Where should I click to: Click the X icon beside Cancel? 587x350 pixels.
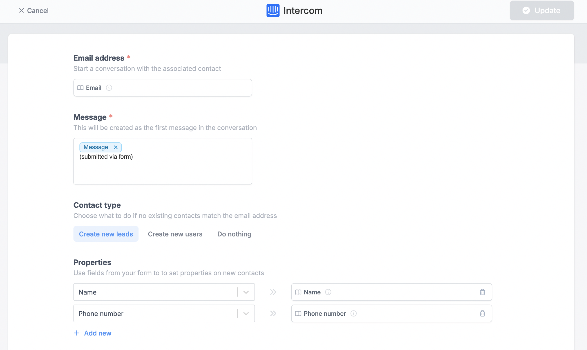(x=22, y=10)
